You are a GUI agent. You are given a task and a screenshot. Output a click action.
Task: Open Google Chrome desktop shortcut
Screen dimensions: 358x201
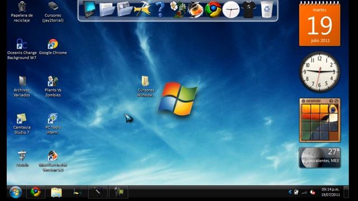click(53, 47)
